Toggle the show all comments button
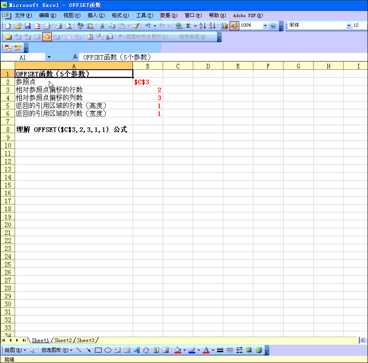Viewport: 368px width, 363px height. [47, 37]
